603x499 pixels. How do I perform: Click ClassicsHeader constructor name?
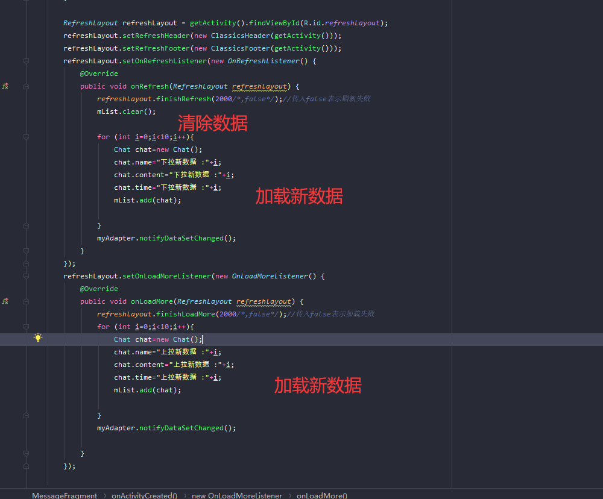click(241, 36)
